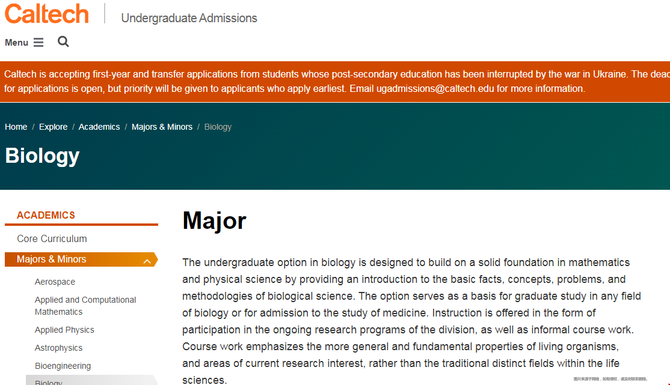Go to Home breadcrumb
This screenshot has width=670, height=385.
[16, 127]
